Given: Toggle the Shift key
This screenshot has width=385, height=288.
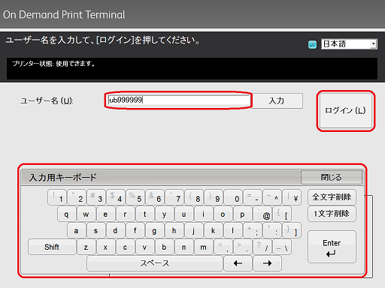Looking at the screenshot, I should pos(52,247).
